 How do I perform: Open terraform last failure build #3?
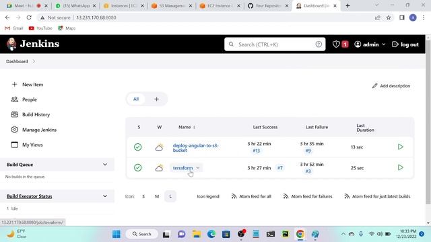pos(308,171)
